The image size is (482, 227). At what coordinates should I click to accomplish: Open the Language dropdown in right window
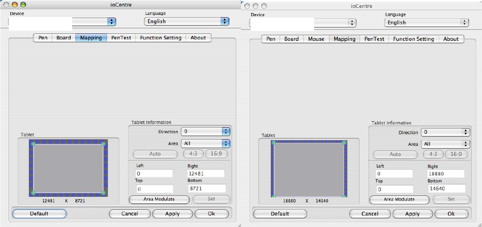click(x=427, y=22)
